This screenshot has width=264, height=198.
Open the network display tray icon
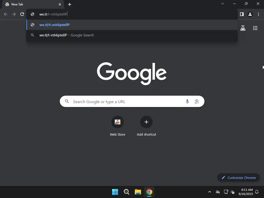pyautogui.click(x=226, y=192)
